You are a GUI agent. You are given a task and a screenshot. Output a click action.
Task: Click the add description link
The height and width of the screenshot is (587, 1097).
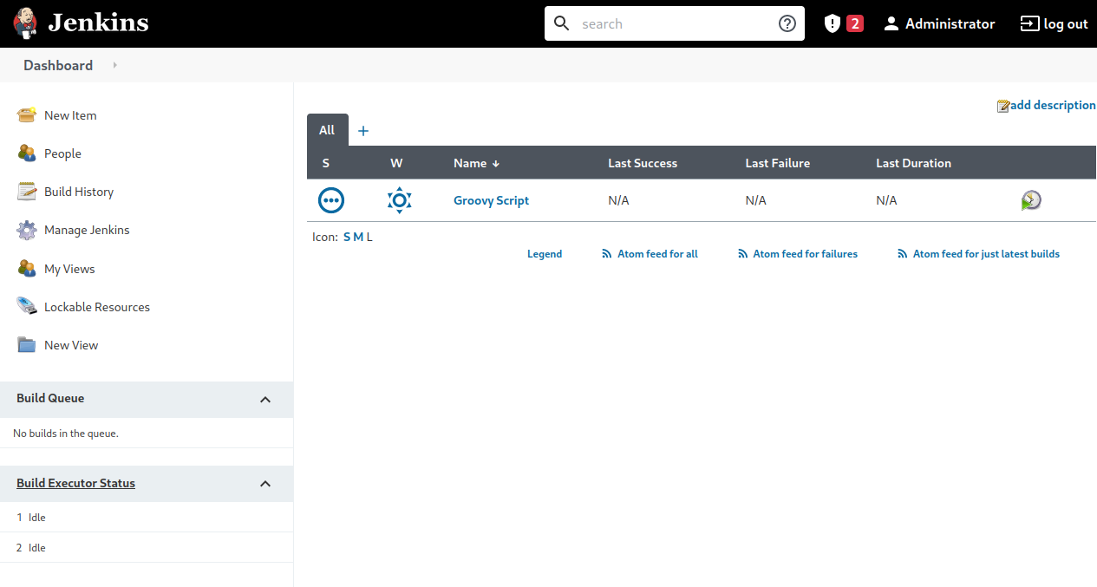tap(1052, 105)
